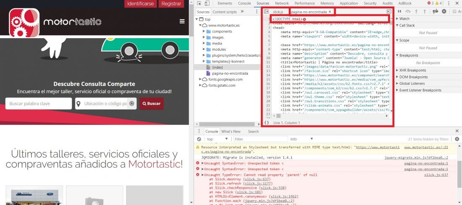This screenshot has width=462, height=205.
Task: Toggle the debugger sidebar icon
Action: pos(389,11)
